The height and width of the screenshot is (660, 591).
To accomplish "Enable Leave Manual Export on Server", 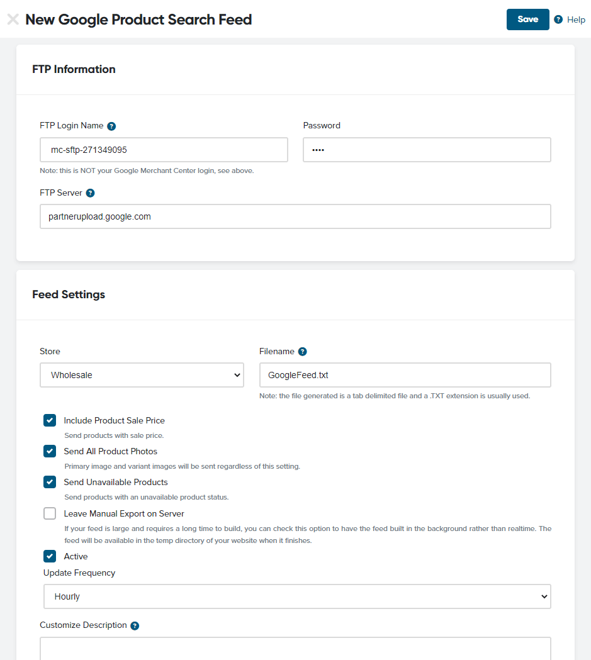I will point(50,513).
